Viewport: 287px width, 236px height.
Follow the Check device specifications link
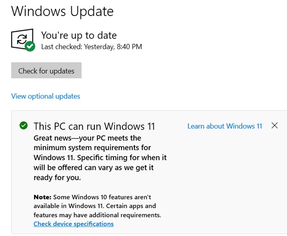(x=74, y=224)
